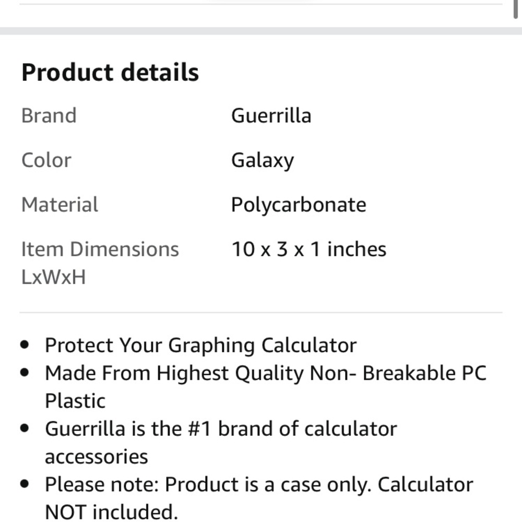This screenshot has width=522, height=522.
Task: Tap the Polycarbonate material value
Action: pos(299,205)
